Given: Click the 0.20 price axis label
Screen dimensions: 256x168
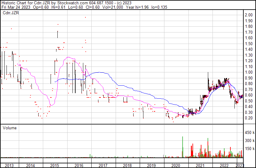Looking at the screenshot, I should 248,118.
